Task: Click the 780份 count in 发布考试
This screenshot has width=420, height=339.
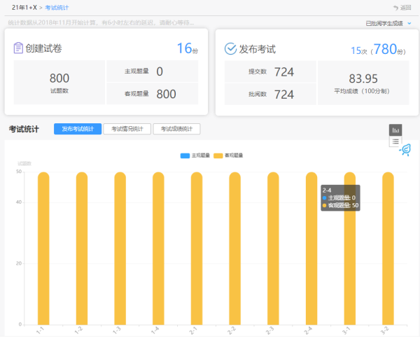Action: pyautogui.click(x=389, y=49)
